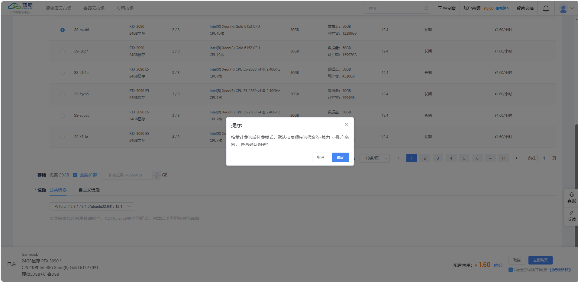Click 可扩容: 4538GB text

[x=341, y=76]
